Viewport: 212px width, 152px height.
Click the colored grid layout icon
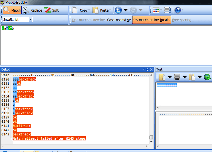(156, 10)
